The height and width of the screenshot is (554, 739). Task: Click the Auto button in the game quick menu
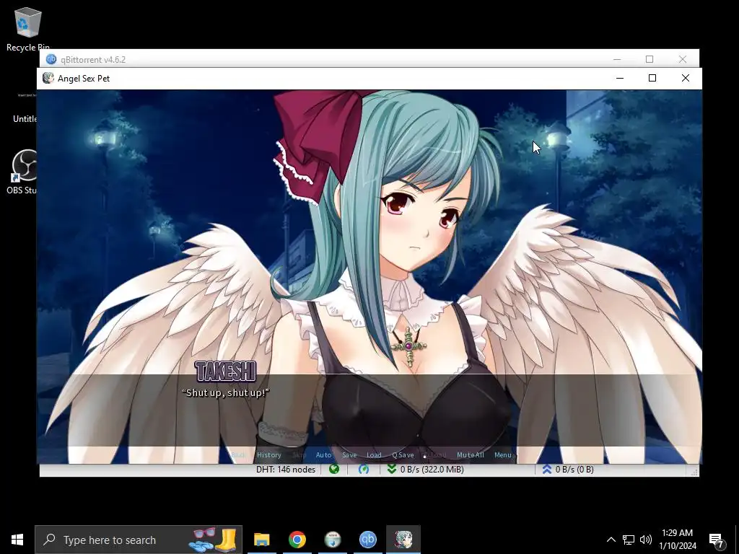pyautogui.click(x=323, y=455)
